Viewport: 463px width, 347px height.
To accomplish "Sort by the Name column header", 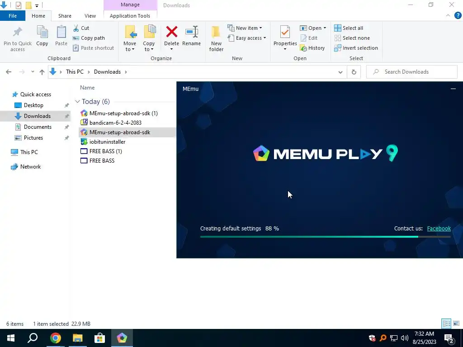I will pyautogui.click(x=87, y=88).
